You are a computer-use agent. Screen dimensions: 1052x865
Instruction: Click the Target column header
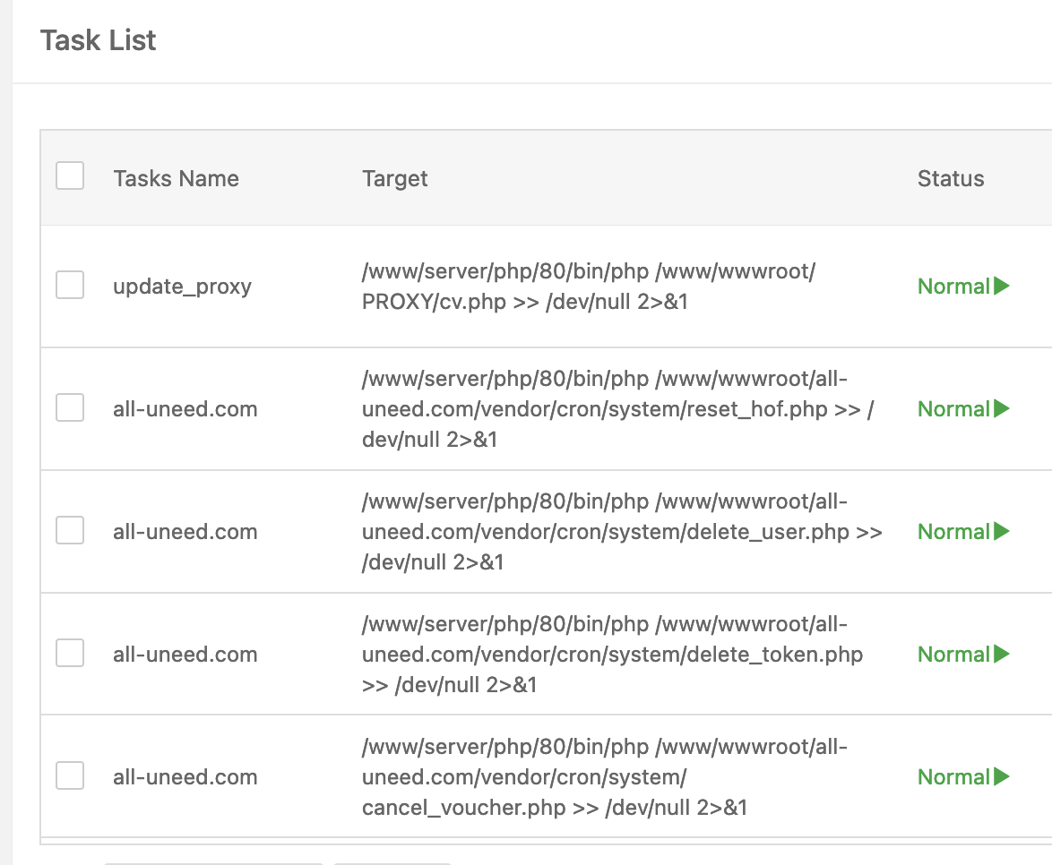395,178
